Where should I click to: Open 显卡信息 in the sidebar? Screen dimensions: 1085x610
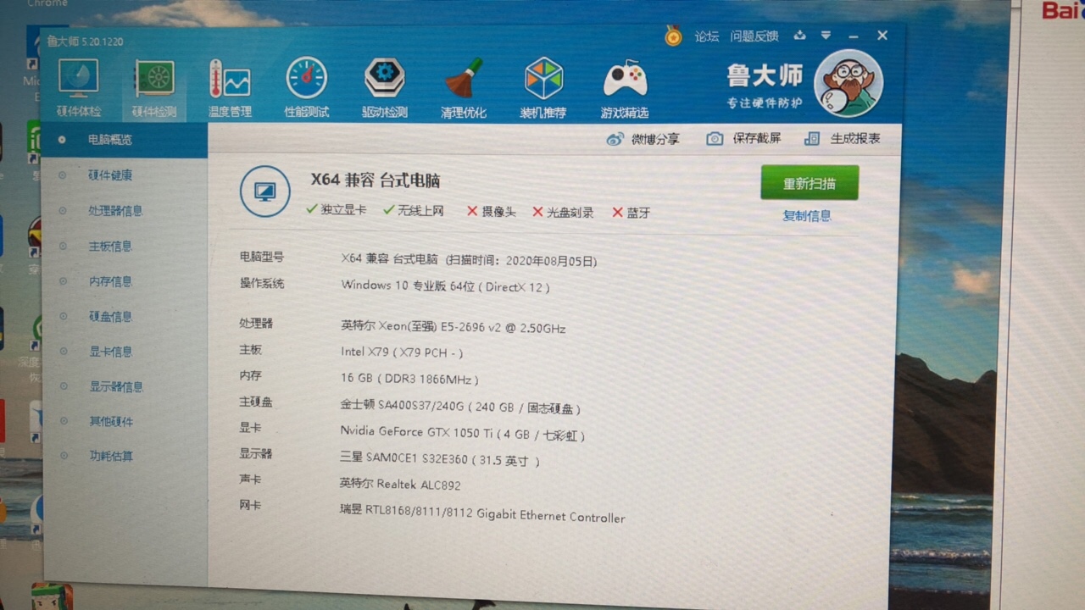click(x=111, y=352)
